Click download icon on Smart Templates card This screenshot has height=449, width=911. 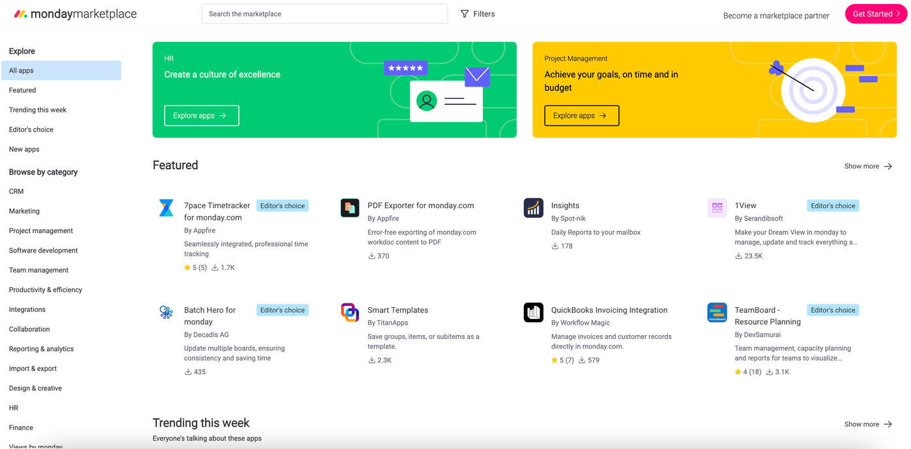point(372,360)
